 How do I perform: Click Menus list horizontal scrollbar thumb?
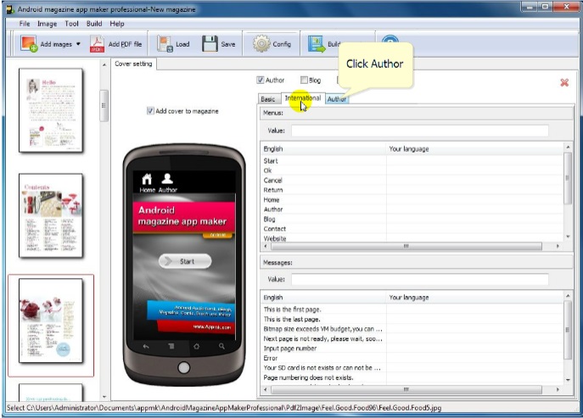click(406, 246)
